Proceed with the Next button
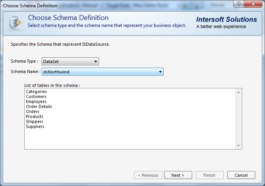 tap(178, 175)
